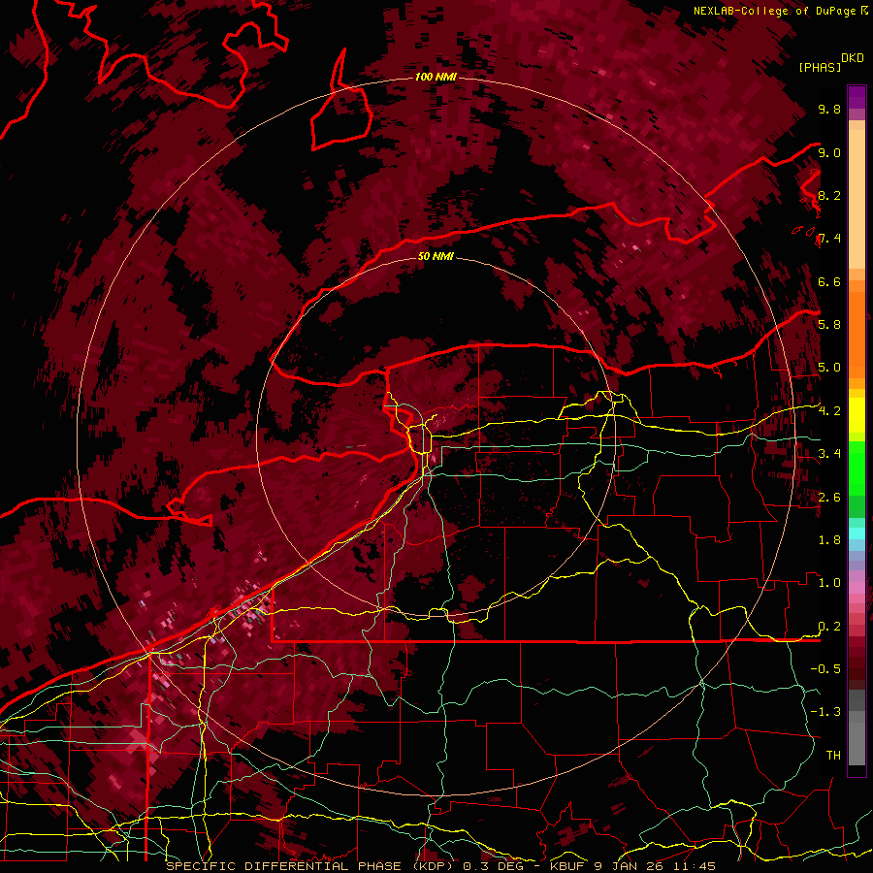Select the 9.0 legend value

click(829, 153)
